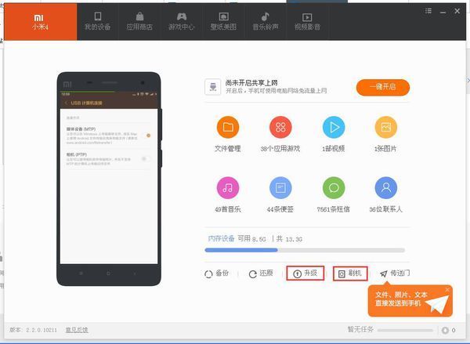Click the 意见反馈 feedback link
Viewport: 470px width, 344px height.
click(x=77, y=330)
